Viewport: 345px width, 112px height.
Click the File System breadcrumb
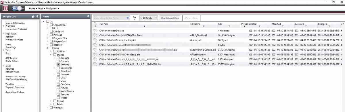click(x=51, y=9)
